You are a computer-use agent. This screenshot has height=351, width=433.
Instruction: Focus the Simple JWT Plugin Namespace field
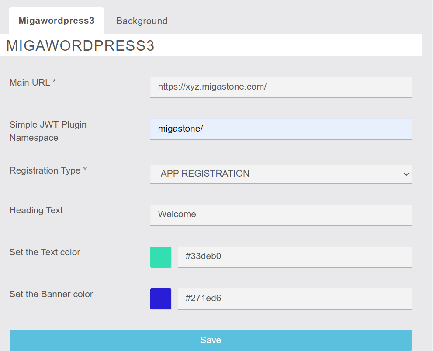(x=281, y=129)
